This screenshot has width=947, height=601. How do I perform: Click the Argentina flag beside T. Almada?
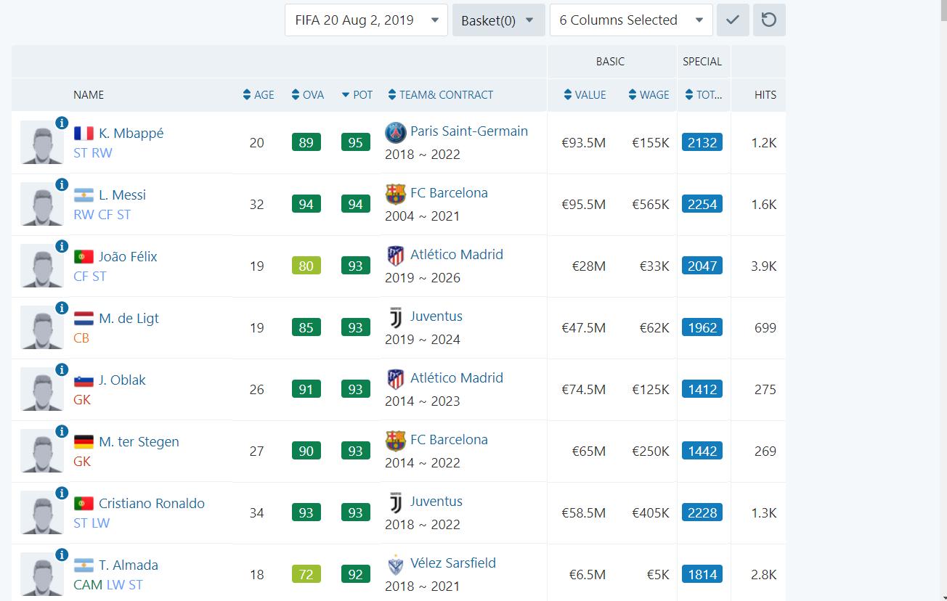(84, 565)
